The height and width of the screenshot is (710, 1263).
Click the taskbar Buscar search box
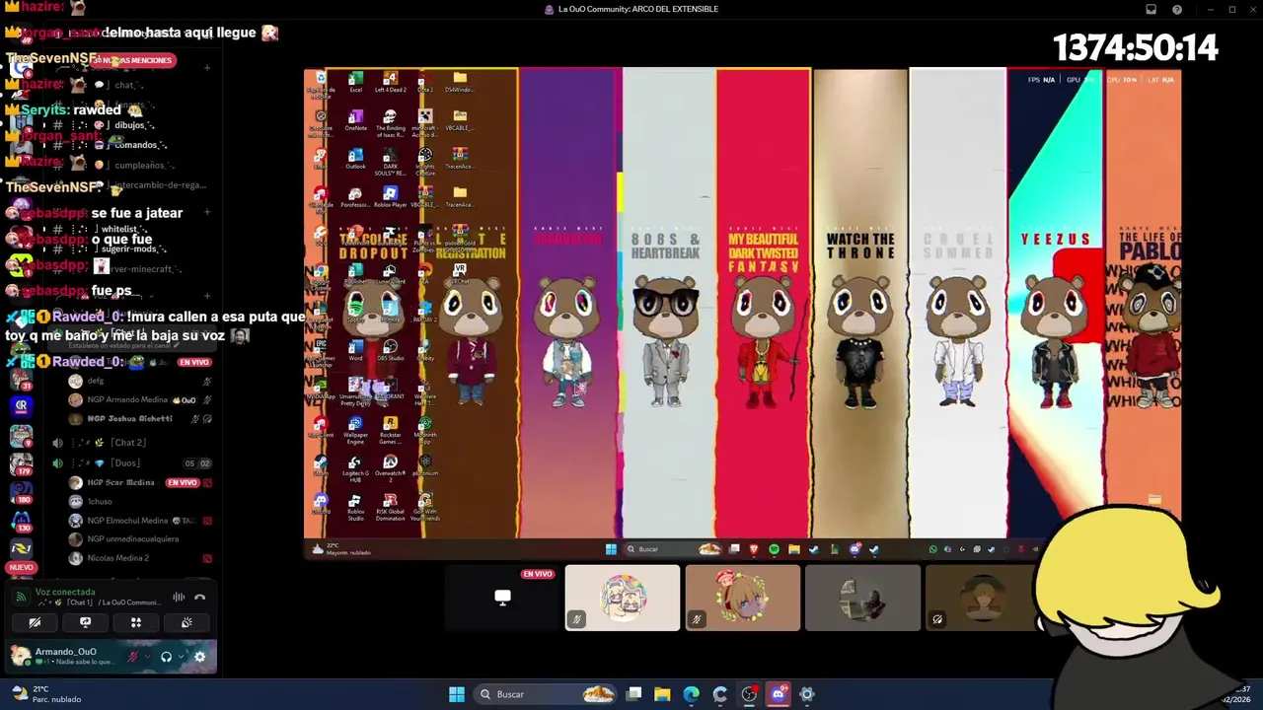point(546,694)
